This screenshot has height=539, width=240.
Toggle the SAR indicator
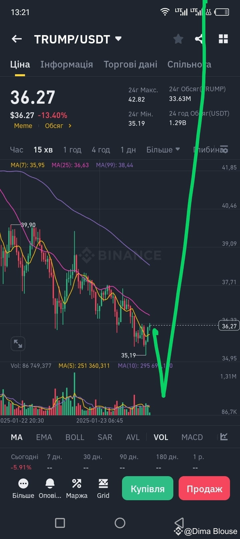[x=105, y=437]
